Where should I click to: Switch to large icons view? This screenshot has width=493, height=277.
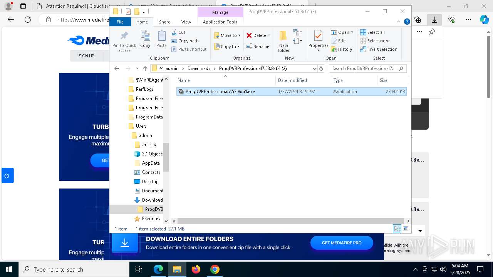[406, 229]
